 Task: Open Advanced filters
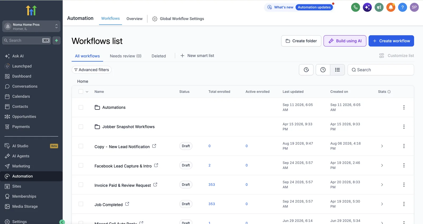91,70
